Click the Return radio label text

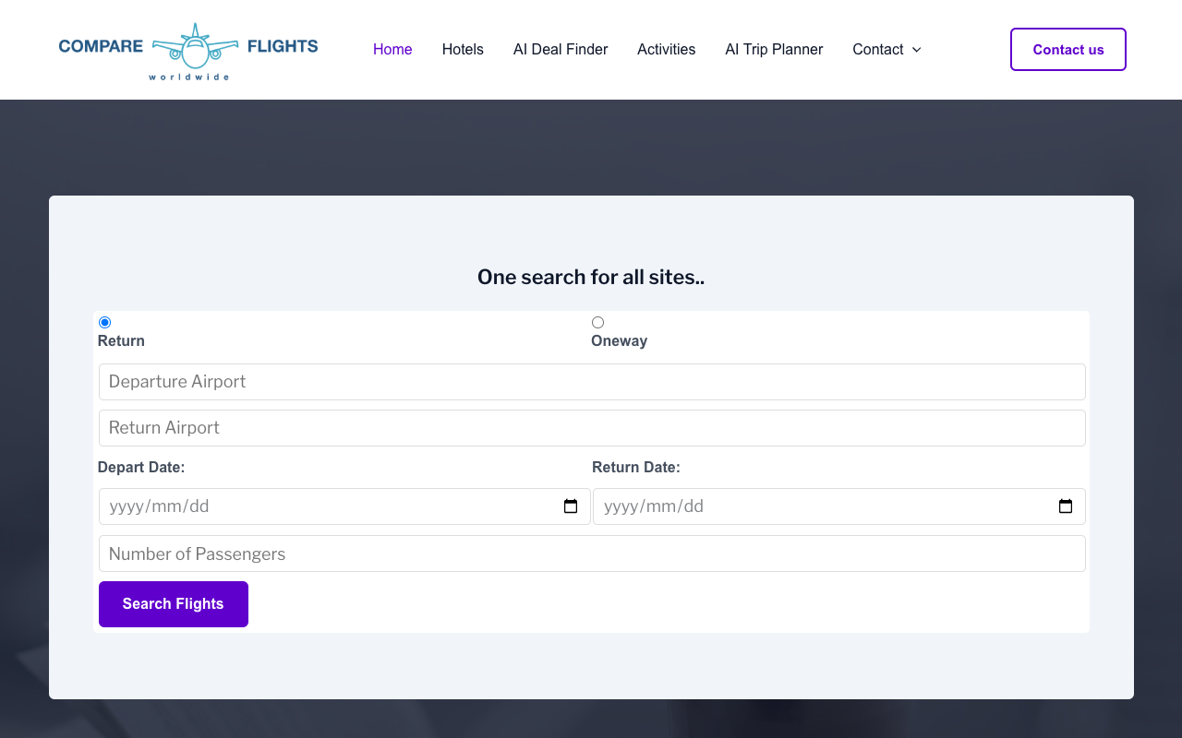point(121,341)
